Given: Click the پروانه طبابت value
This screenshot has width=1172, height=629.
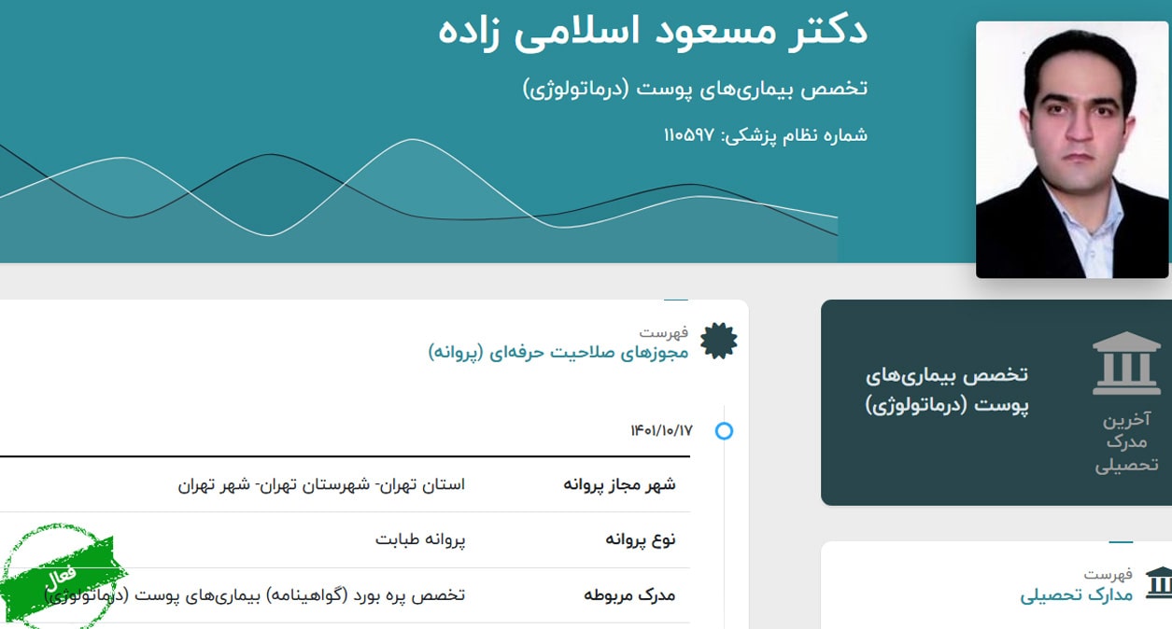Looking at the screenshot, I should click(x=420, y=539).
